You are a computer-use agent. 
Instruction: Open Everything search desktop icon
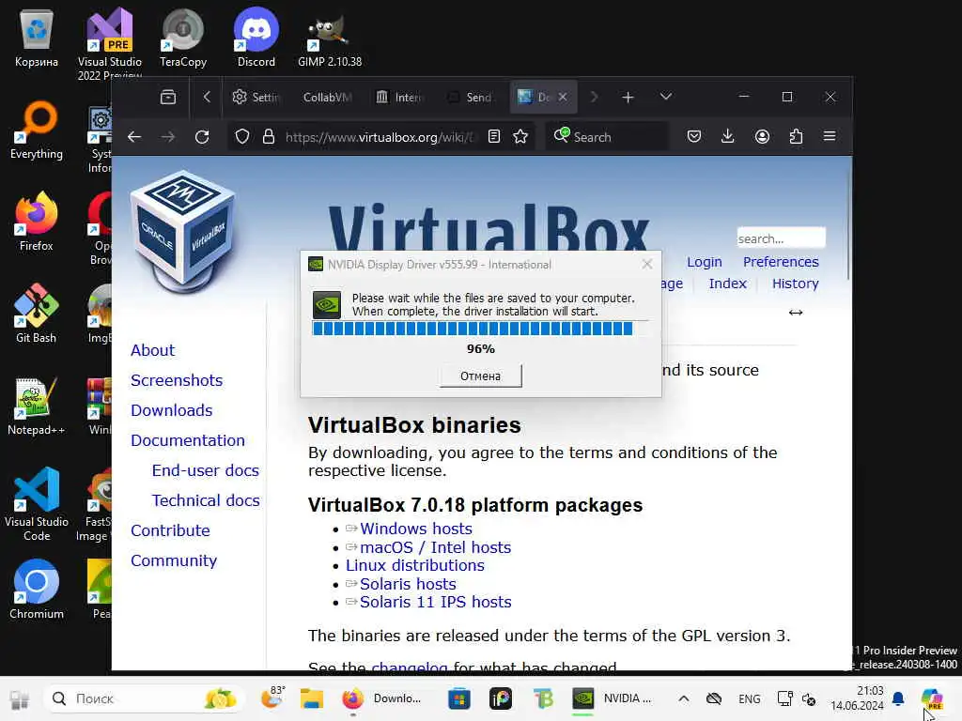click(x=37, y=130)
